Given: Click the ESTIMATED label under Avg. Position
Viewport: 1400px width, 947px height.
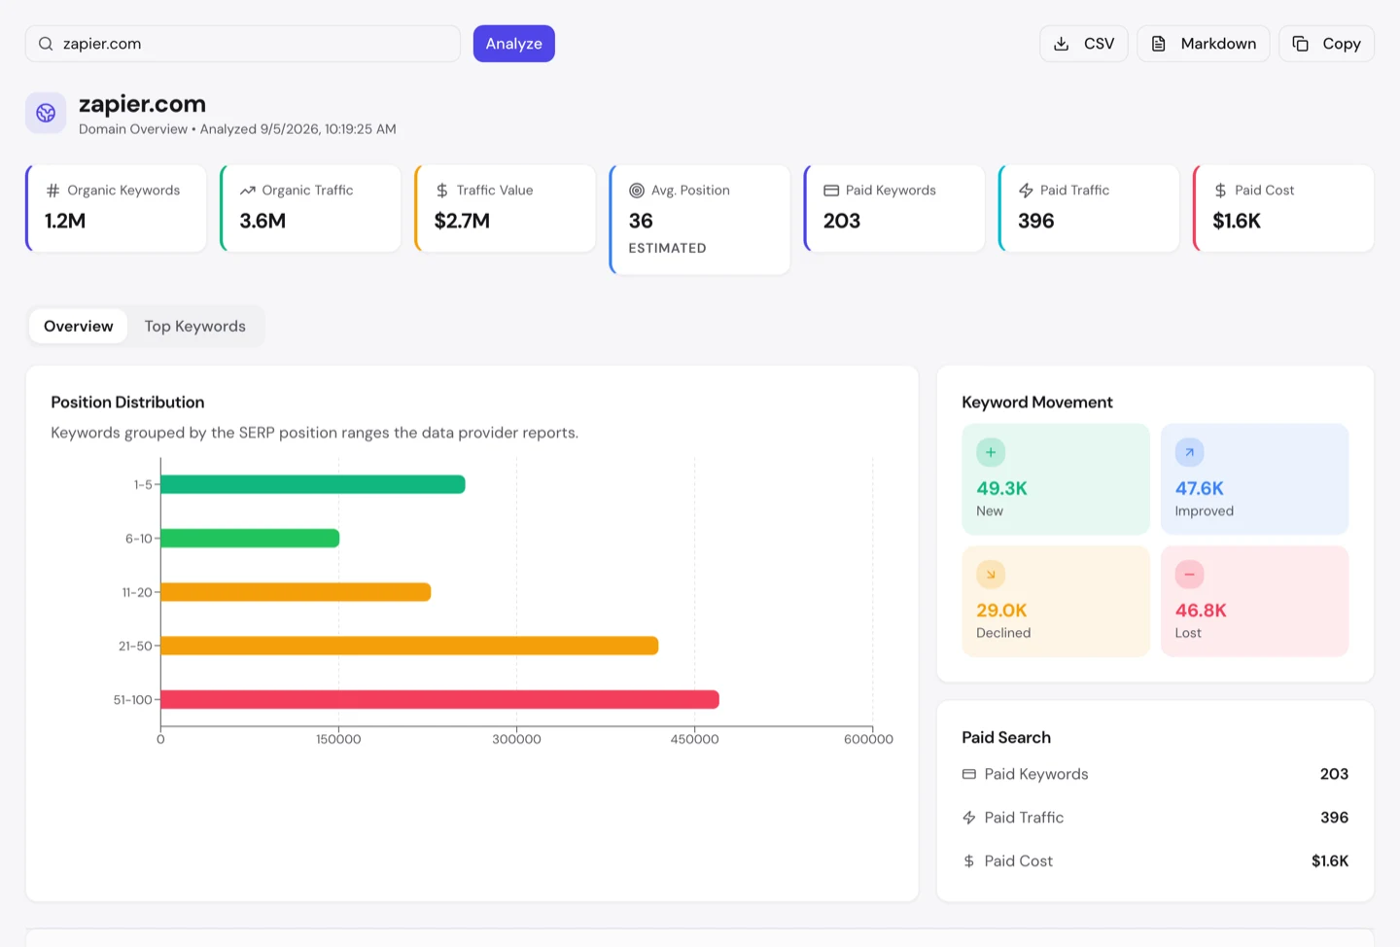Looking at the screenshot, I should 668,248.
